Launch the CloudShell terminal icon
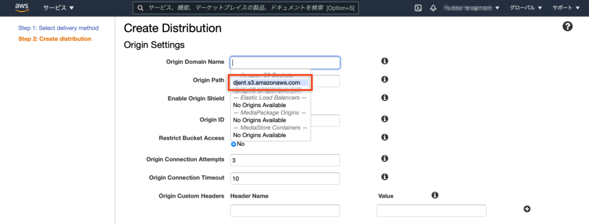Screen dimensions: 589x224 (418, 8)
